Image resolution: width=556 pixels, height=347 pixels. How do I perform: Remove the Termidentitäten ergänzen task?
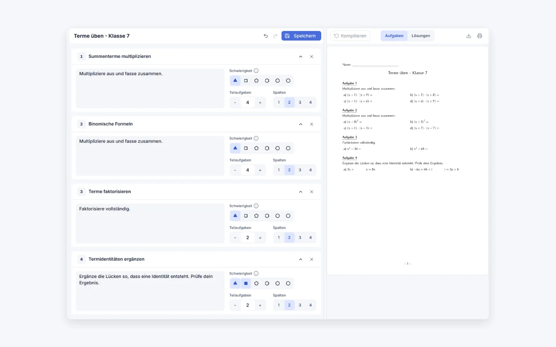coord(312,259)
